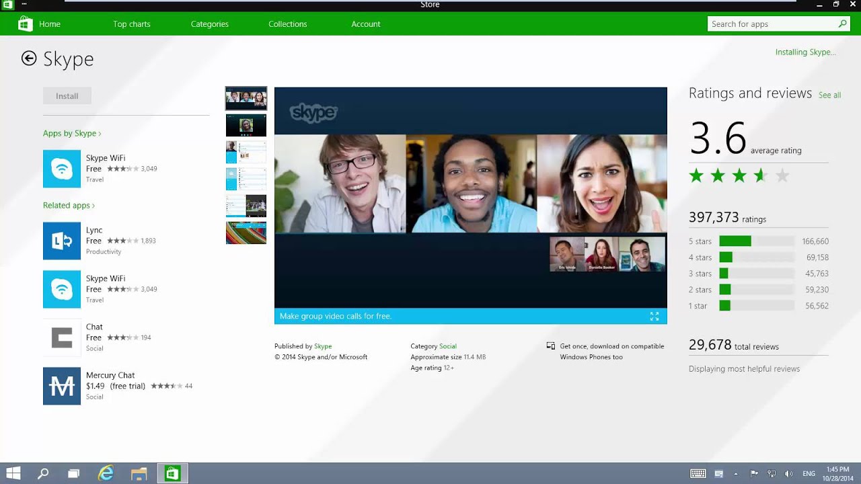Viewport: 861px width, 484px height.
Task: Click the ENG language indicator
Action: pyautogui.click(x=809, y=473)
